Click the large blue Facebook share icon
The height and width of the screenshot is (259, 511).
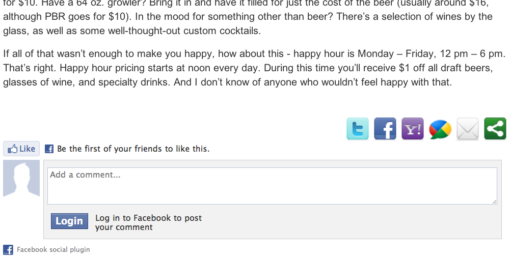point(385,129)
